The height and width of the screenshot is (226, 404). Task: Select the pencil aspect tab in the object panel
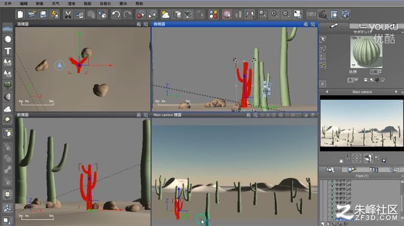(x=334, y=26)
